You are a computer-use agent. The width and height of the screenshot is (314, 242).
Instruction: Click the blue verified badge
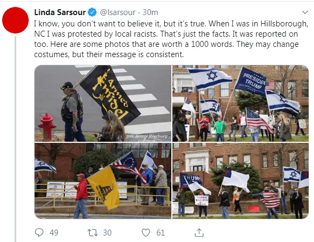pos(92,12)
